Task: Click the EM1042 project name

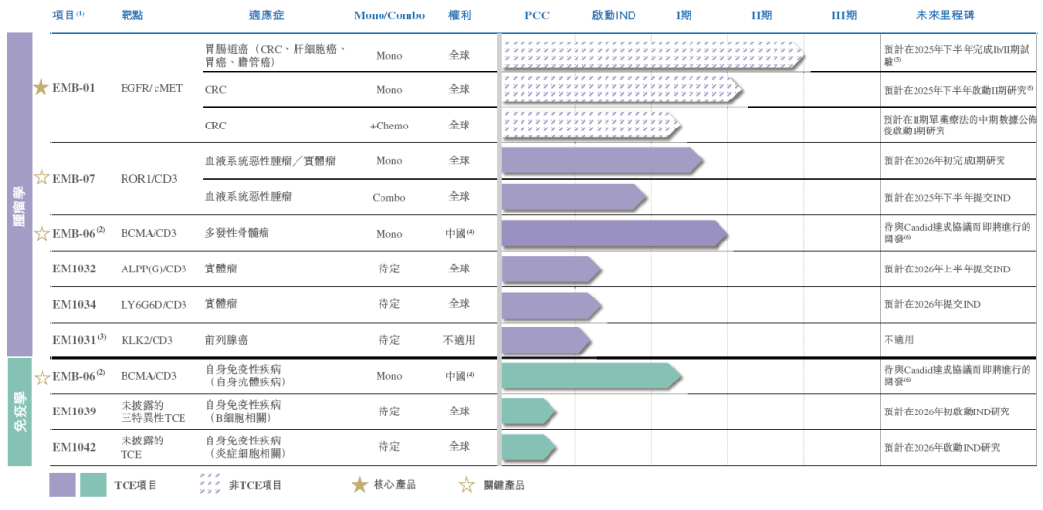Action: tap(73, 447)
